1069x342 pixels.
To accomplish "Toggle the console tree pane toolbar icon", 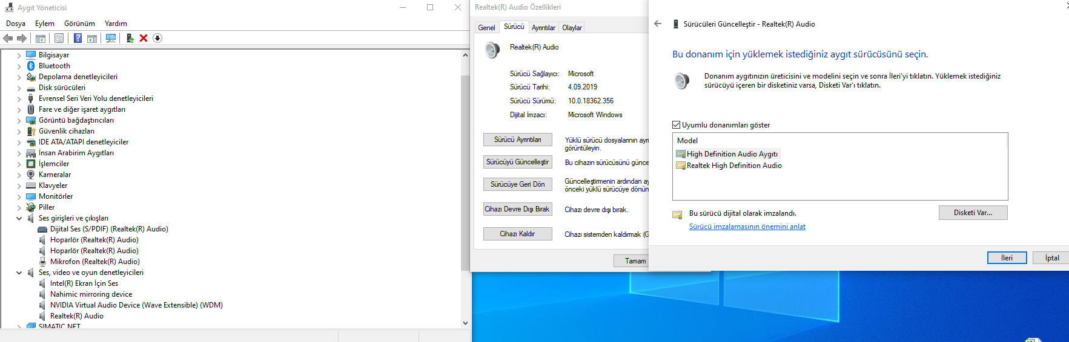I will [41, 38].
